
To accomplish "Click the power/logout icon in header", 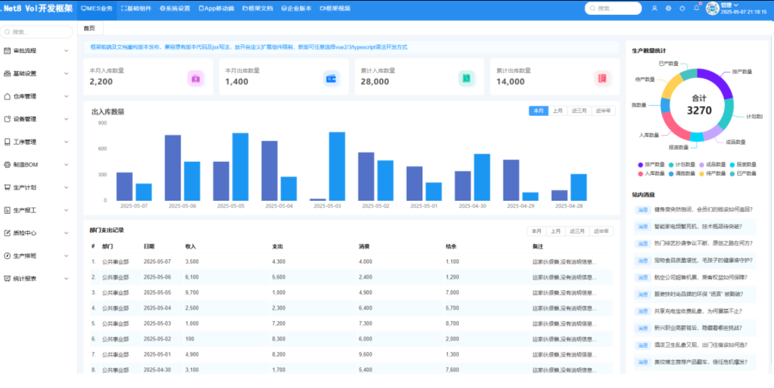I will click(x=682, y=8).
